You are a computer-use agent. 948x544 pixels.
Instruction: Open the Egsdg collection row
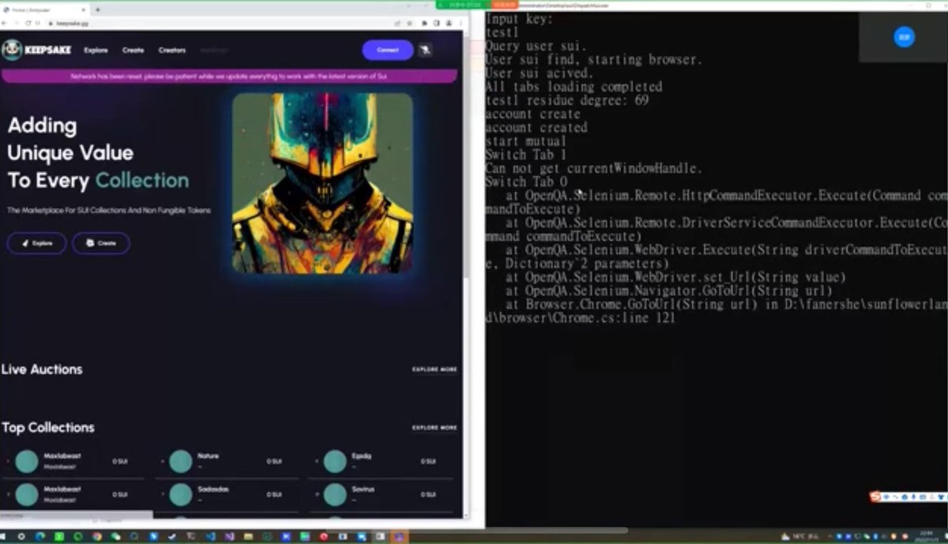[381, 461]
